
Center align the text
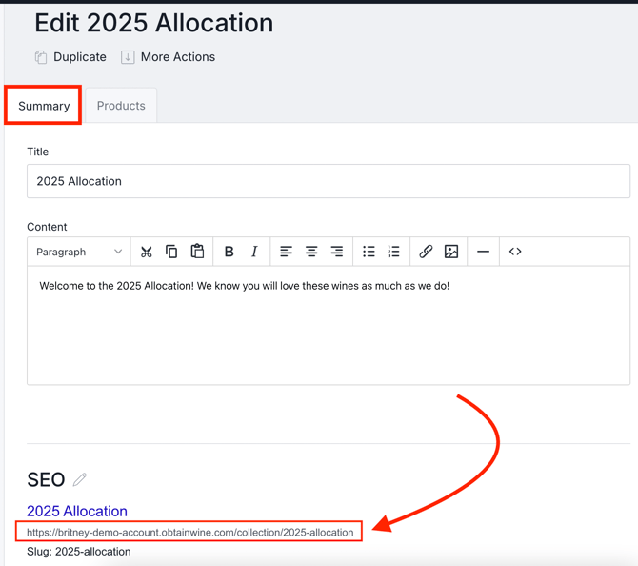311,252
